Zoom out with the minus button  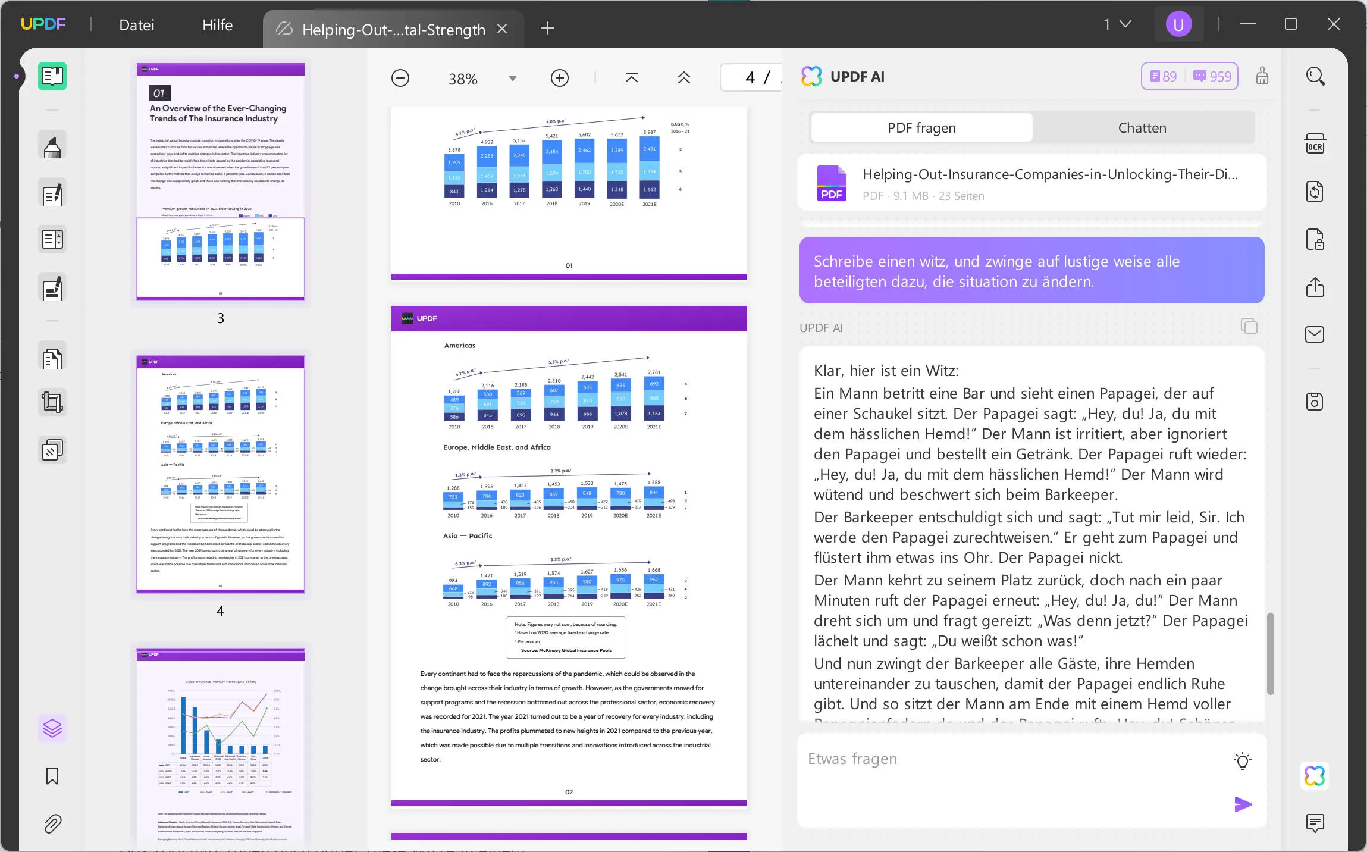coord(400,78)
